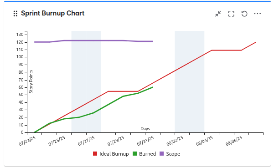Click the 07/27/25 date label
Screen dimensions: 274x167
coord(86,141)
